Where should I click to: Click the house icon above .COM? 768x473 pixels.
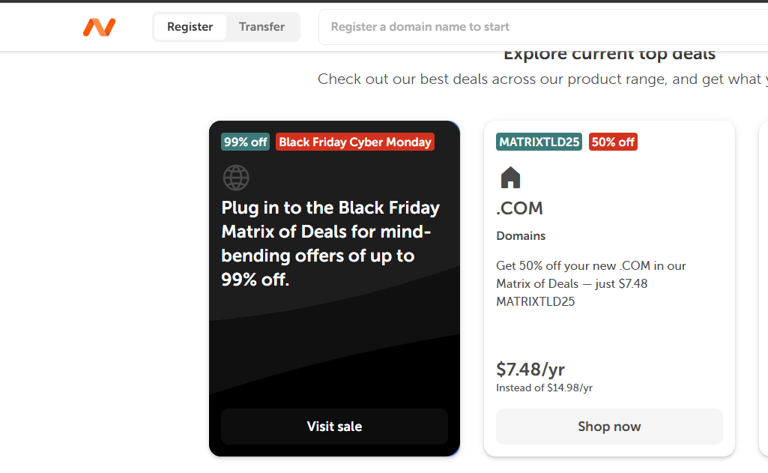pyautogui.click(x=510, y=178)
